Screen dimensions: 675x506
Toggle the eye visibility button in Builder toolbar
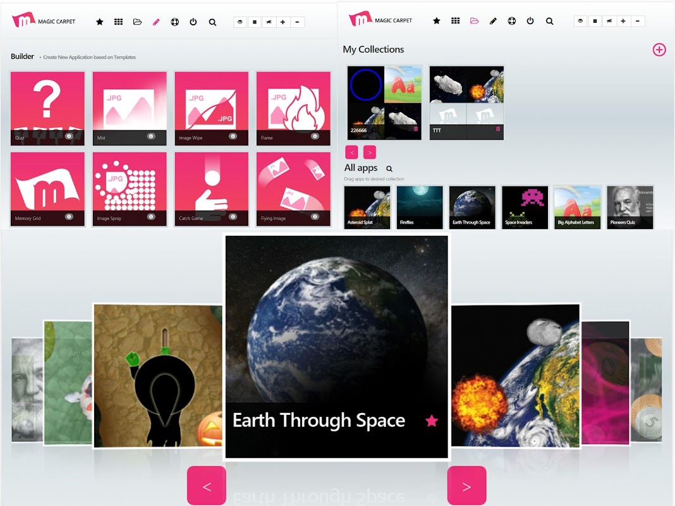pyautogui.click(x=240, y=22)
